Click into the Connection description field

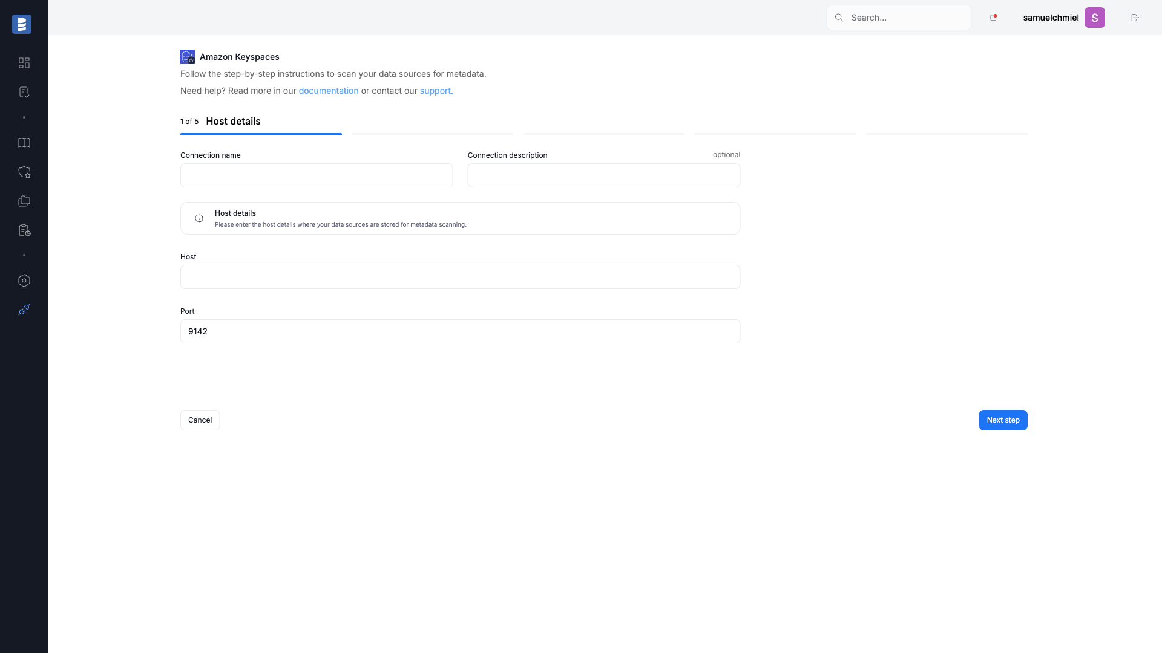tap(604, 175)
